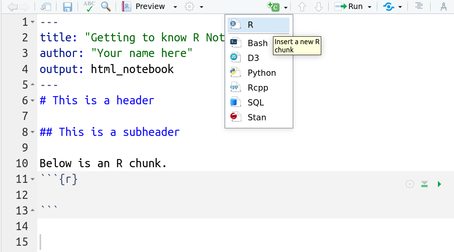454x252 pixels.
Task: Open the Preview format dropdown arrow
Action: tap(175, 7)
